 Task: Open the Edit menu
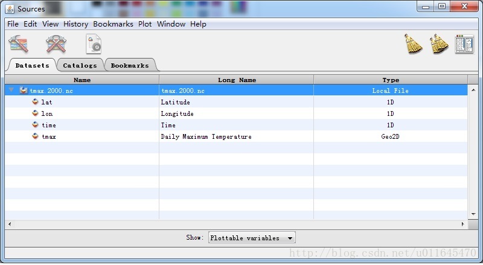coord(30,24)
